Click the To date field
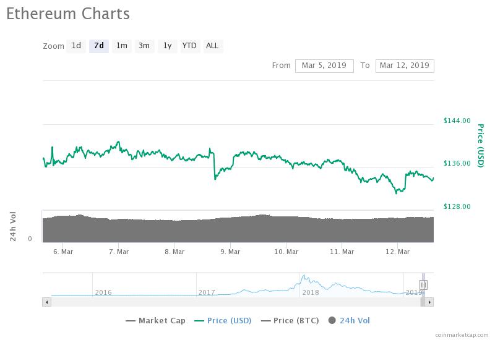Viewport: 495px width, 340px height. [405, 66]
